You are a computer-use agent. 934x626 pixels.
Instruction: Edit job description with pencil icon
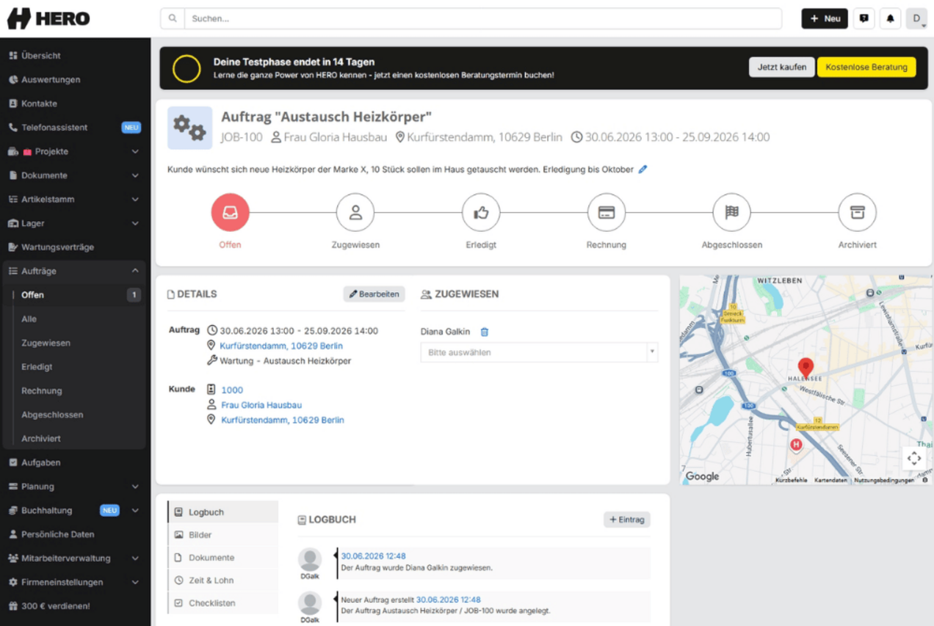tap(643, 170)
